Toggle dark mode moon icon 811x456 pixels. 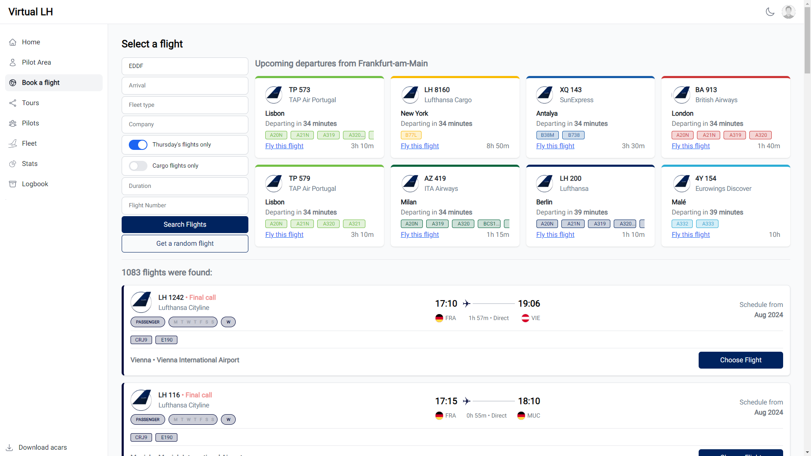click(770, 12)
